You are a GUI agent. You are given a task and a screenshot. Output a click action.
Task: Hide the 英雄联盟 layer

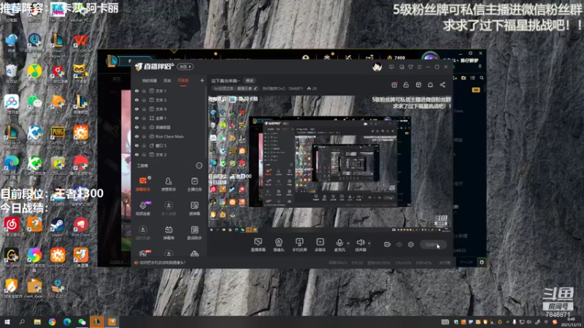(137, 127)
